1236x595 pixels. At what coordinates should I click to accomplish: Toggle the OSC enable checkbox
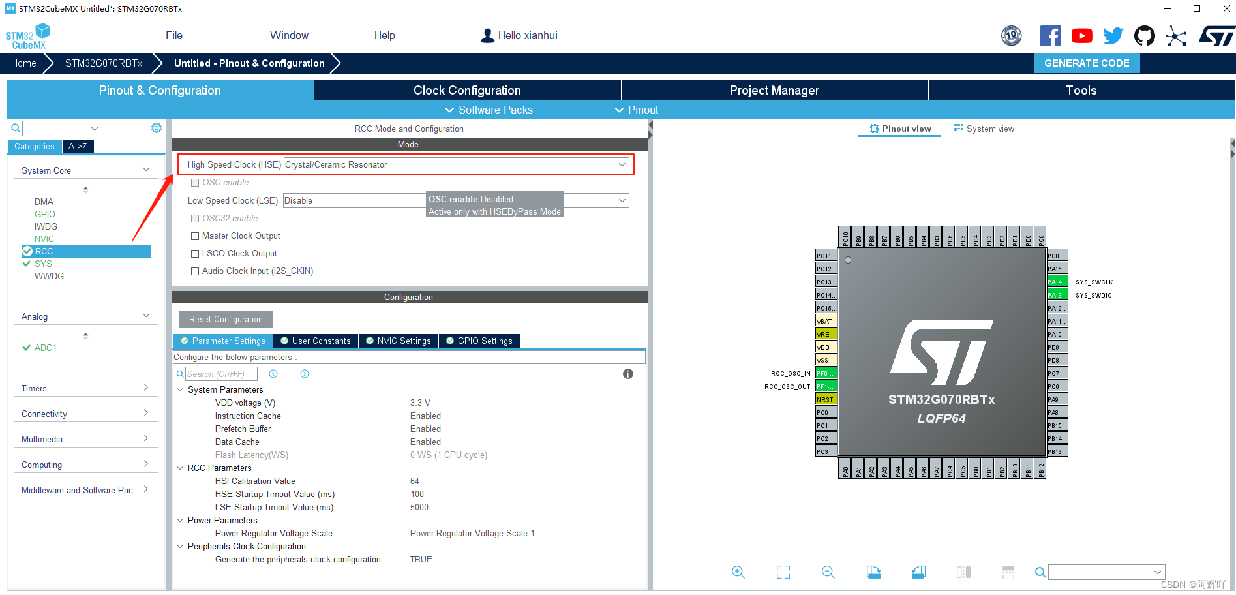coord(195,183)
